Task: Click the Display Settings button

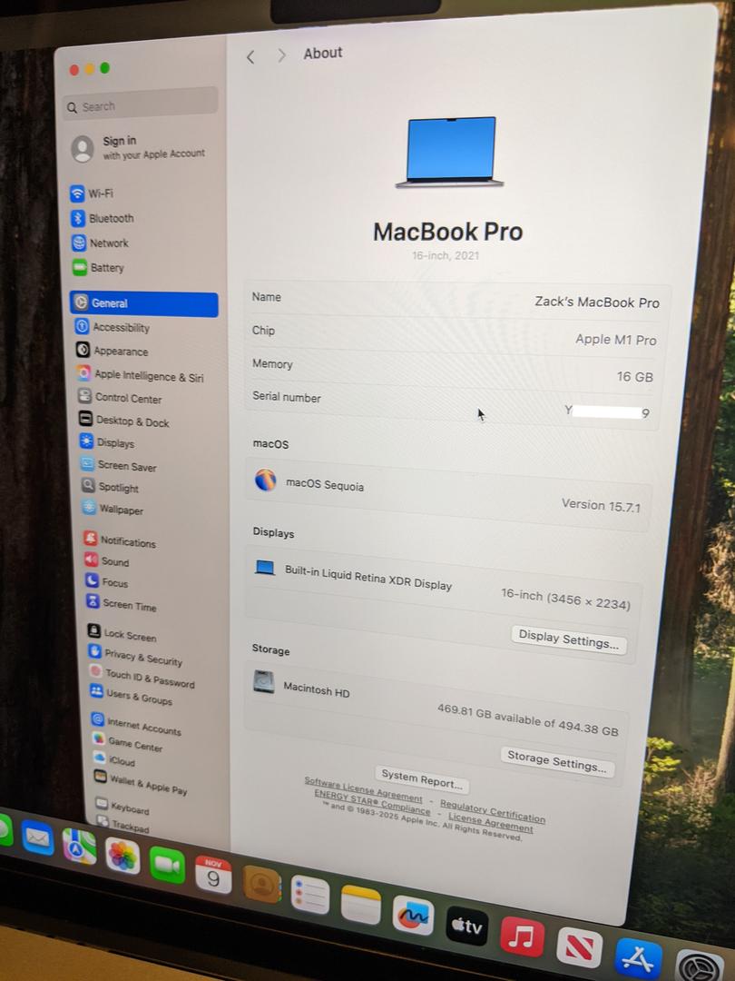Action: coord(569,639)
